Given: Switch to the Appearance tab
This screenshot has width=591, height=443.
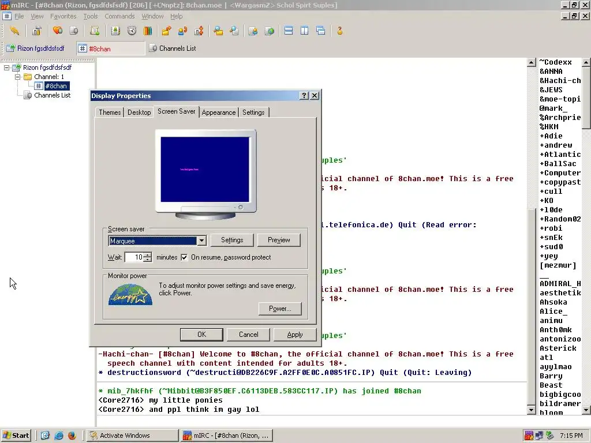Looking at the screenshot, I should pyautogui.click(x=219, y=112).
